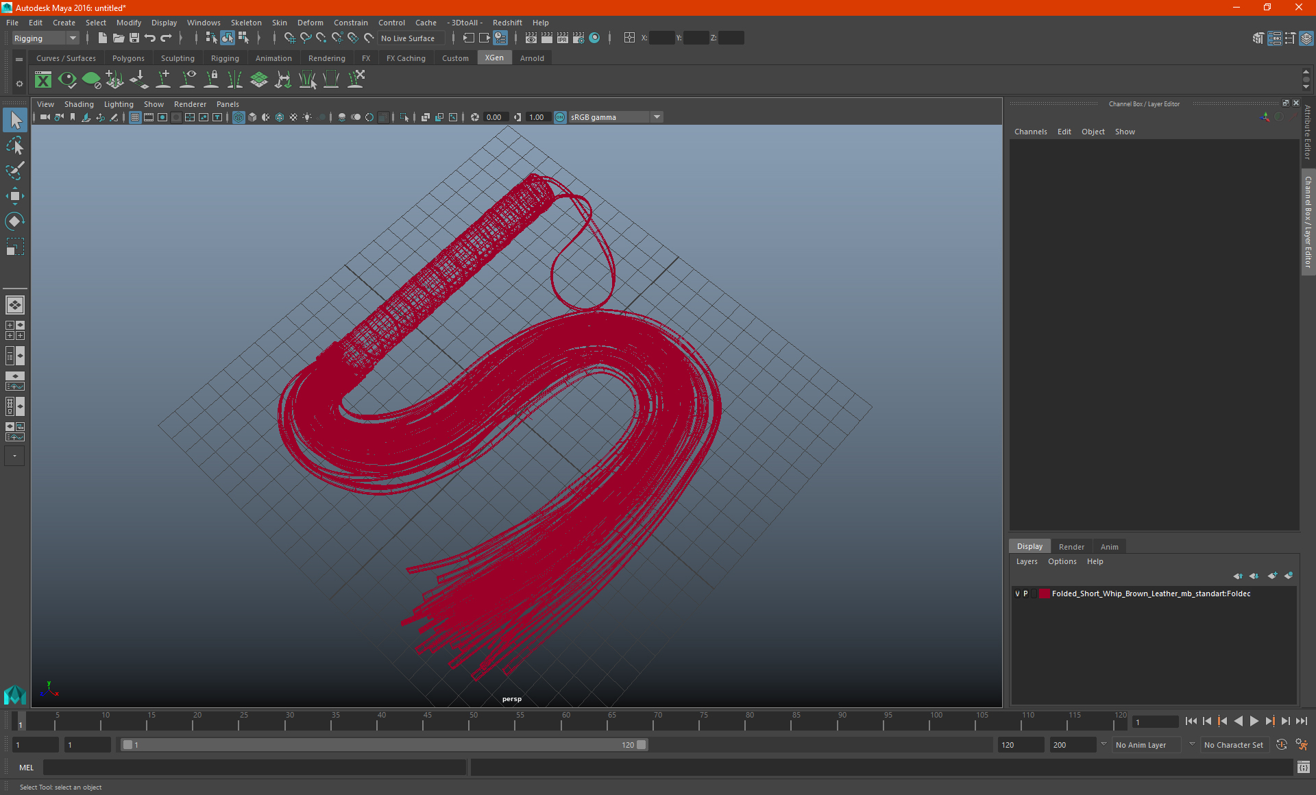Choose the Rotate tool in toolbox

click(15, 221)
